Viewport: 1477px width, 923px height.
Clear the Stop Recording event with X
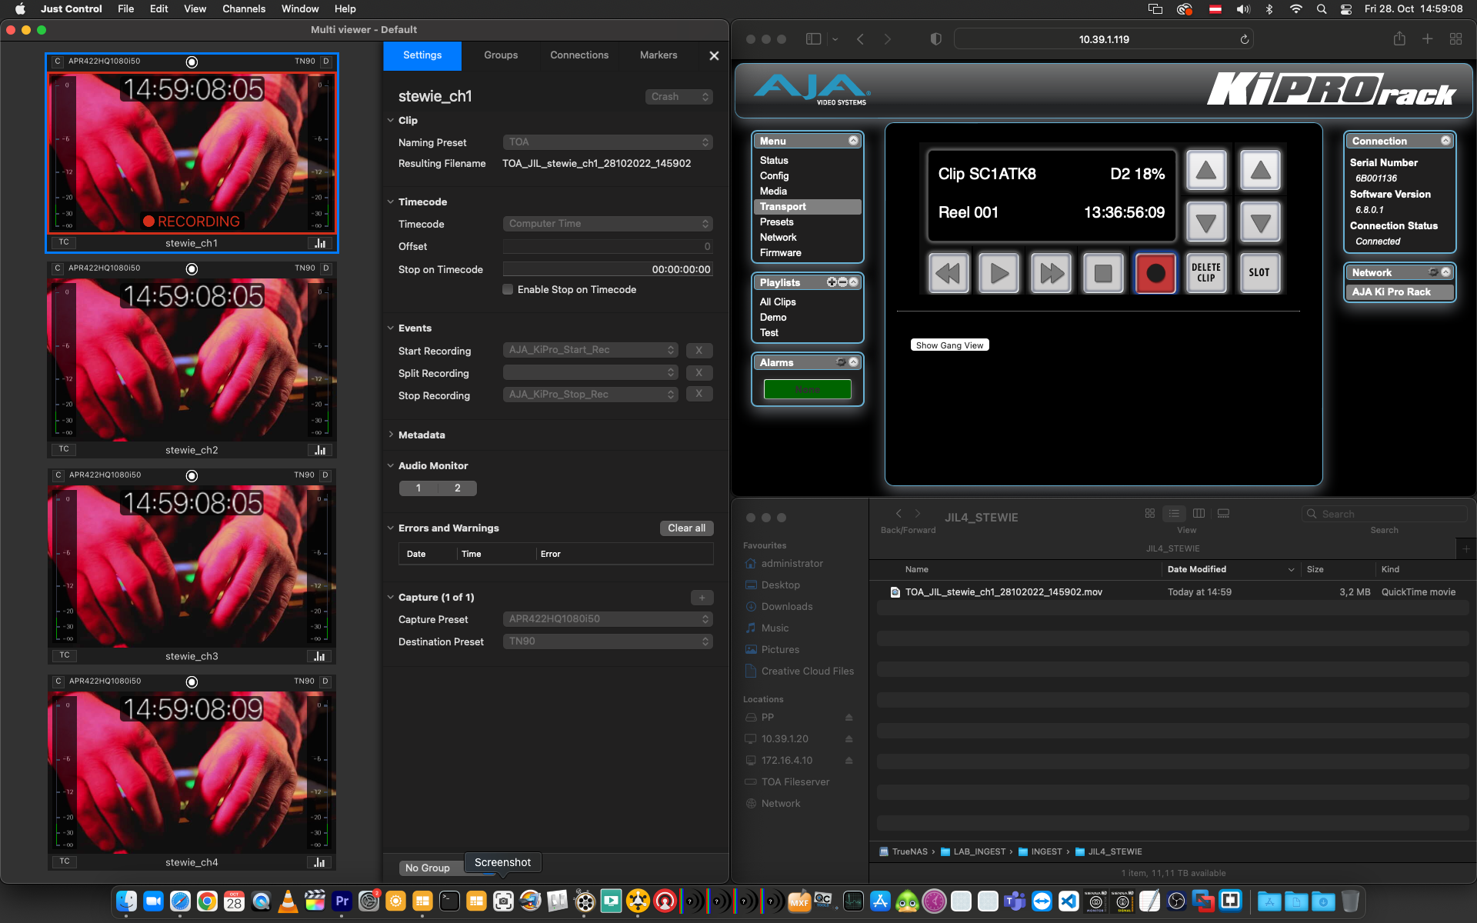[699, 395]
